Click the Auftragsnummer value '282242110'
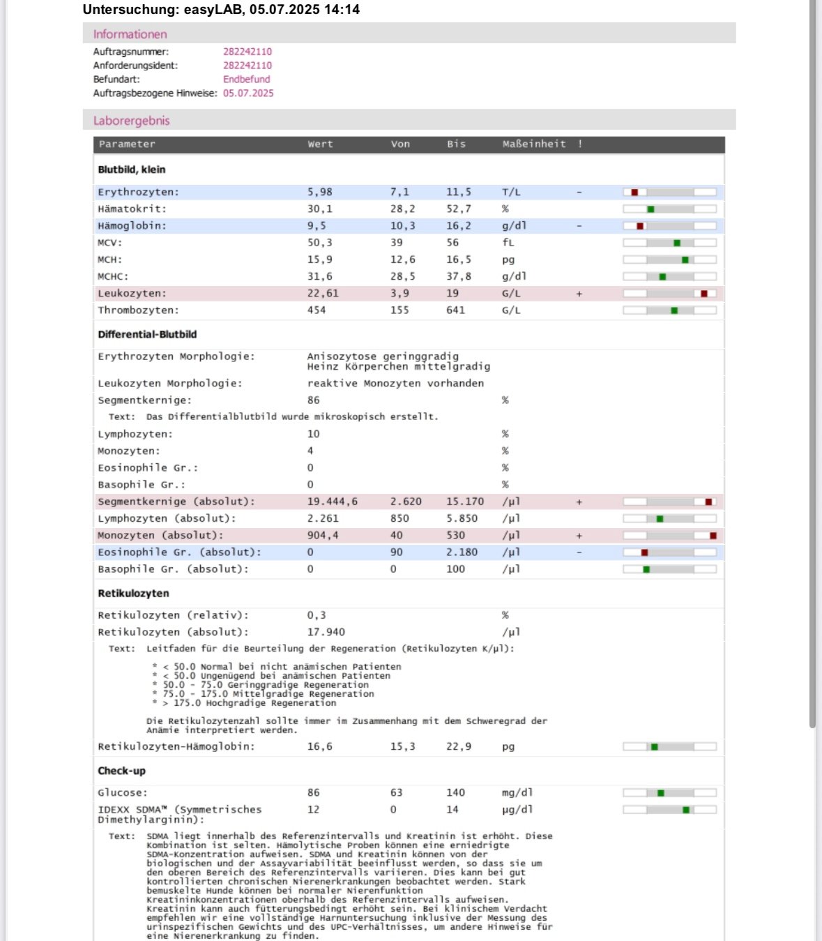Viewport: 822px width, 941px height. click(248, 52)
